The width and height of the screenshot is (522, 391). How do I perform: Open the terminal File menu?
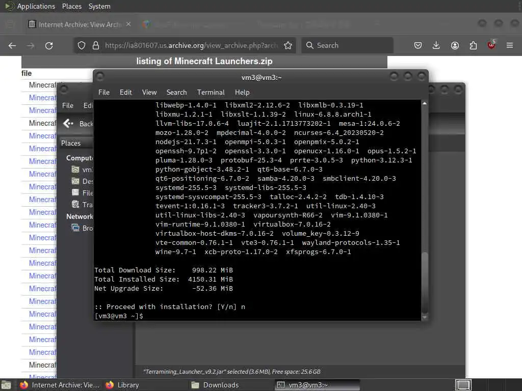click(x=104, y=93)
